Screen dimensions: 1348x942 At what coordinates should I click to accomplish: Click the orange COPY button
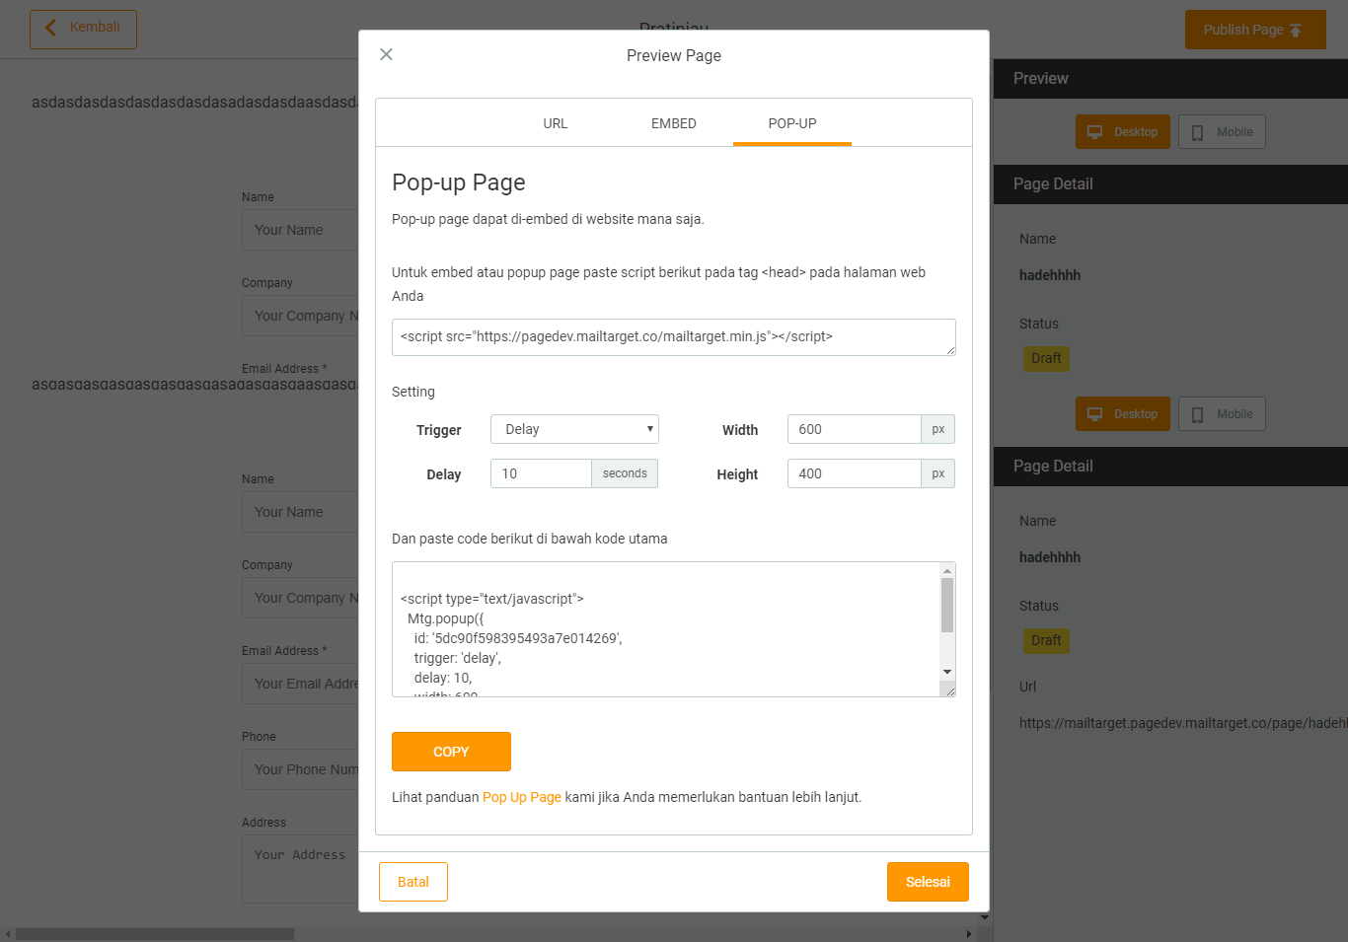click(451, 752)
